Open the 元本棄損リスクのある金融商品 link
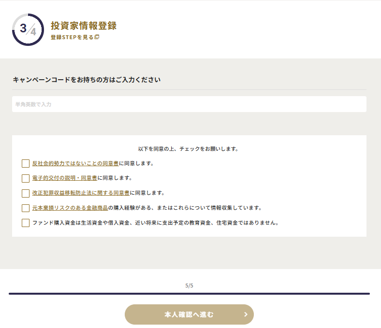The height and width of the screenshot is (328, 381). [x=70, y=208]
